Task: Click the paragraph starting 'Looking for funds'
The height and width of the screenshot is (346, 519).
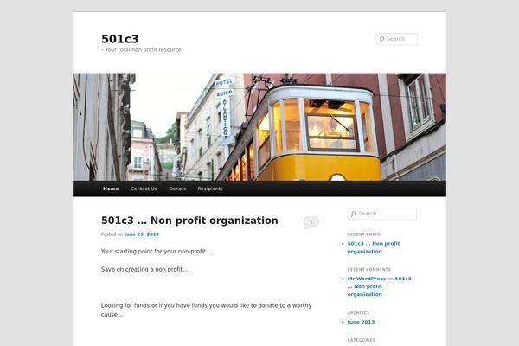Action: (x=206, y=310)
